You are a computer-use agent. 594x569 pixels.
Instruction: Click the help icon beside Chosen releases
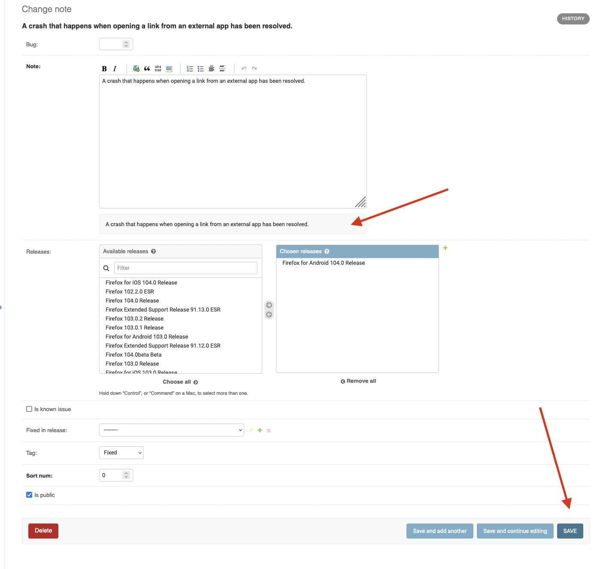click(x=327, y=251)
